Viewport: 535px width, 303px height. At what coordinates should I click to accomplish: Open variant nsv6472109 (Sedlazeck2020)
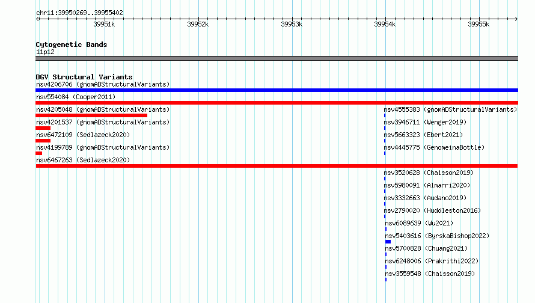click(83, 135)
